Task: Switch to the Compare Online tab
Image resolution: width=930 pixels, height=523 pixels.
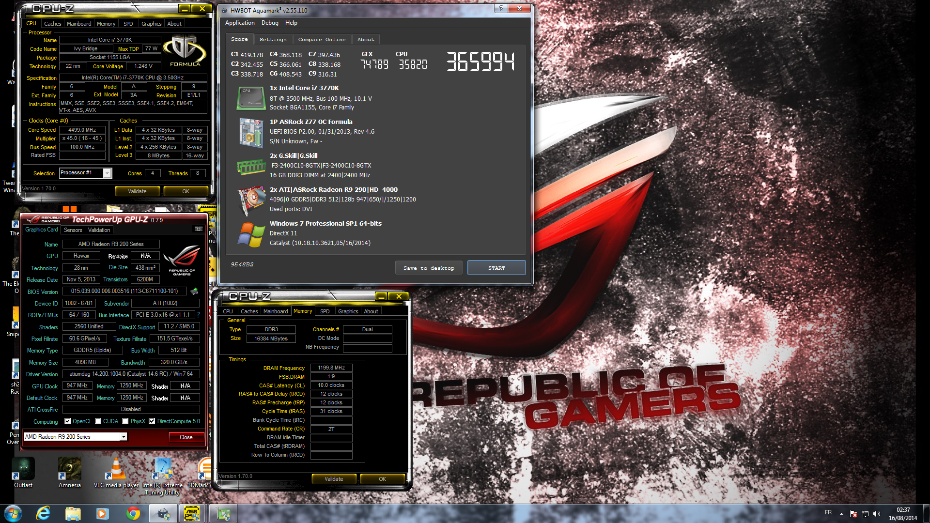Action: [322, 40]
